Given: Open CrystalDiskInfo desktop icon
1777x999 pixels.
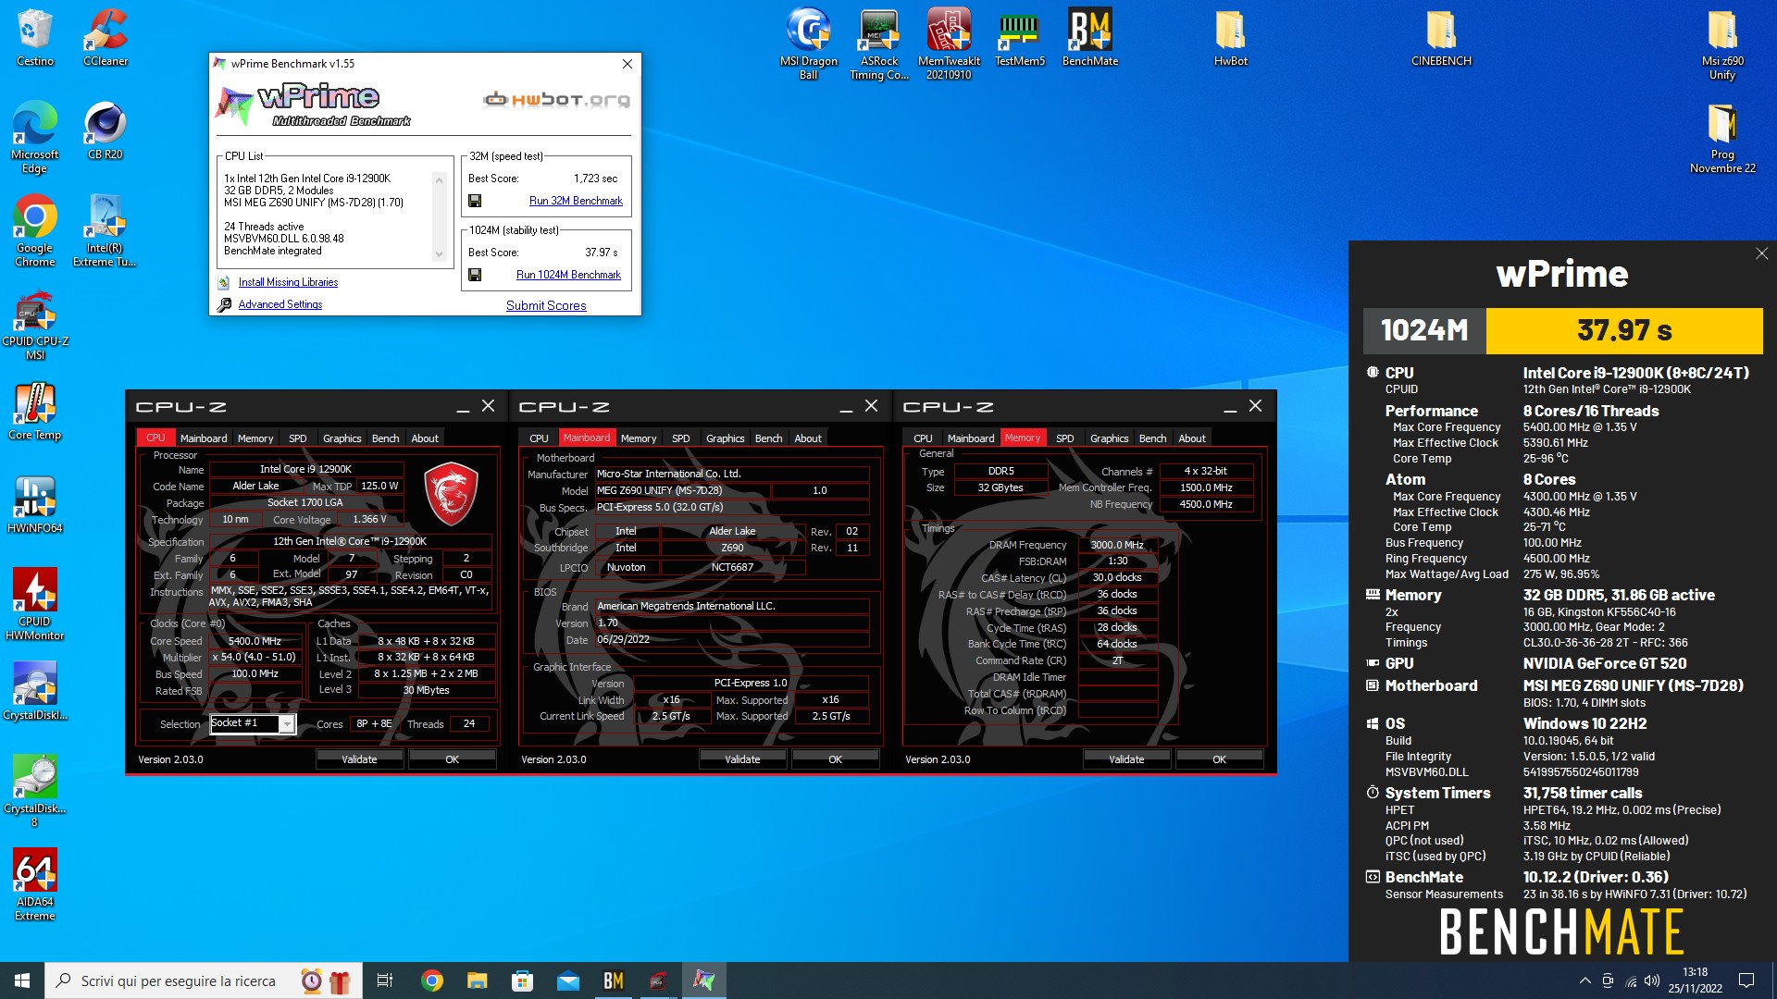Looking at the screenshot, I should pyautogui.click(x=35, y=691).
